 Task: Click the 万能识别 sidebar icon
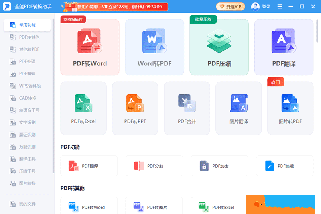13,147
